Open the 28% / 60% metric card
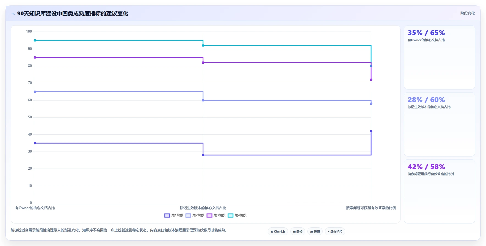This screenshot has width=486, height=246. coord(440,124)
